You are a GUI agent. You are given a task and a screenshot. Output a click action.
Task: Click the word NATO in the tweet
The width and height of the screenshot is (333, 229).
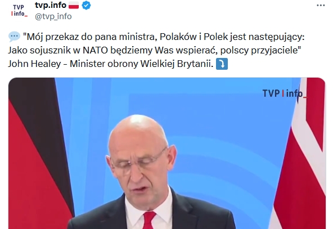(96, 50)
